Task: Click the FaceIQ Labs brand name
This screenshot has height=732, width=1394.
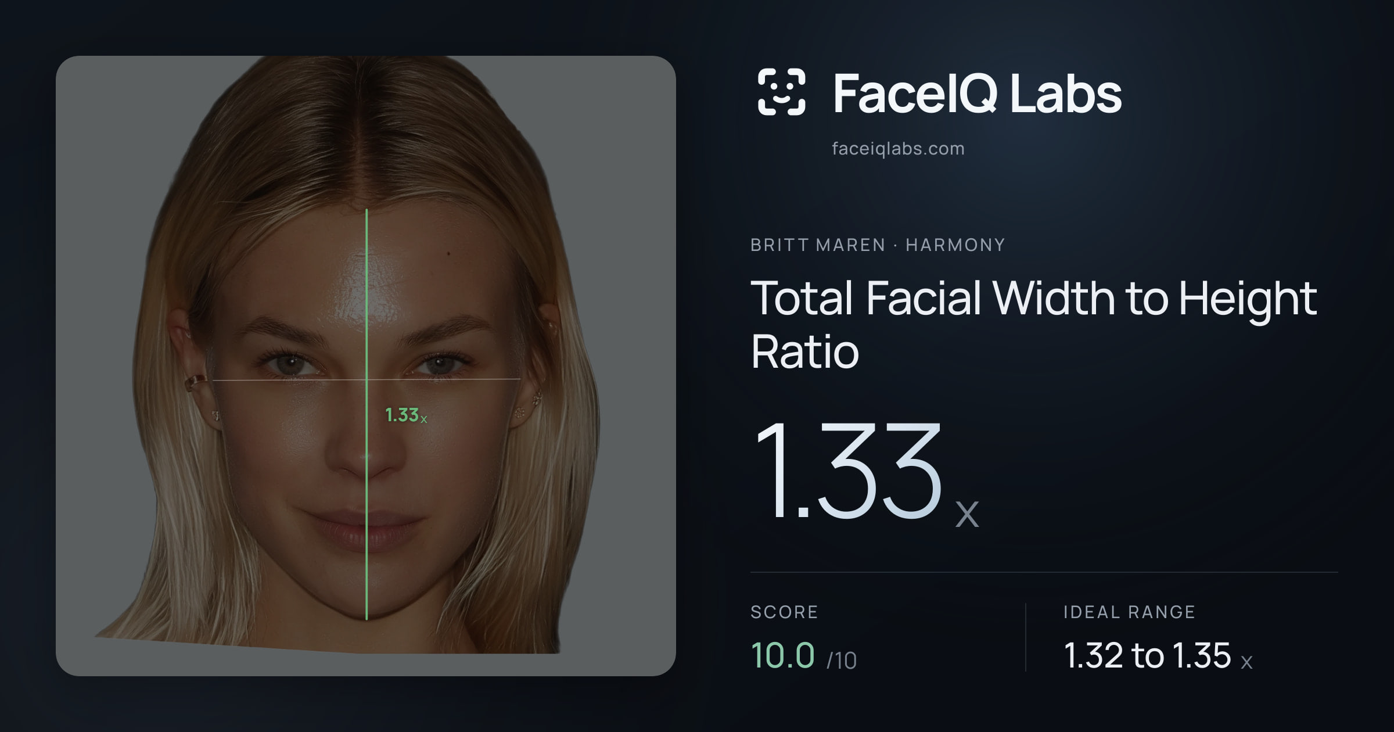Action: pos(977,93)
